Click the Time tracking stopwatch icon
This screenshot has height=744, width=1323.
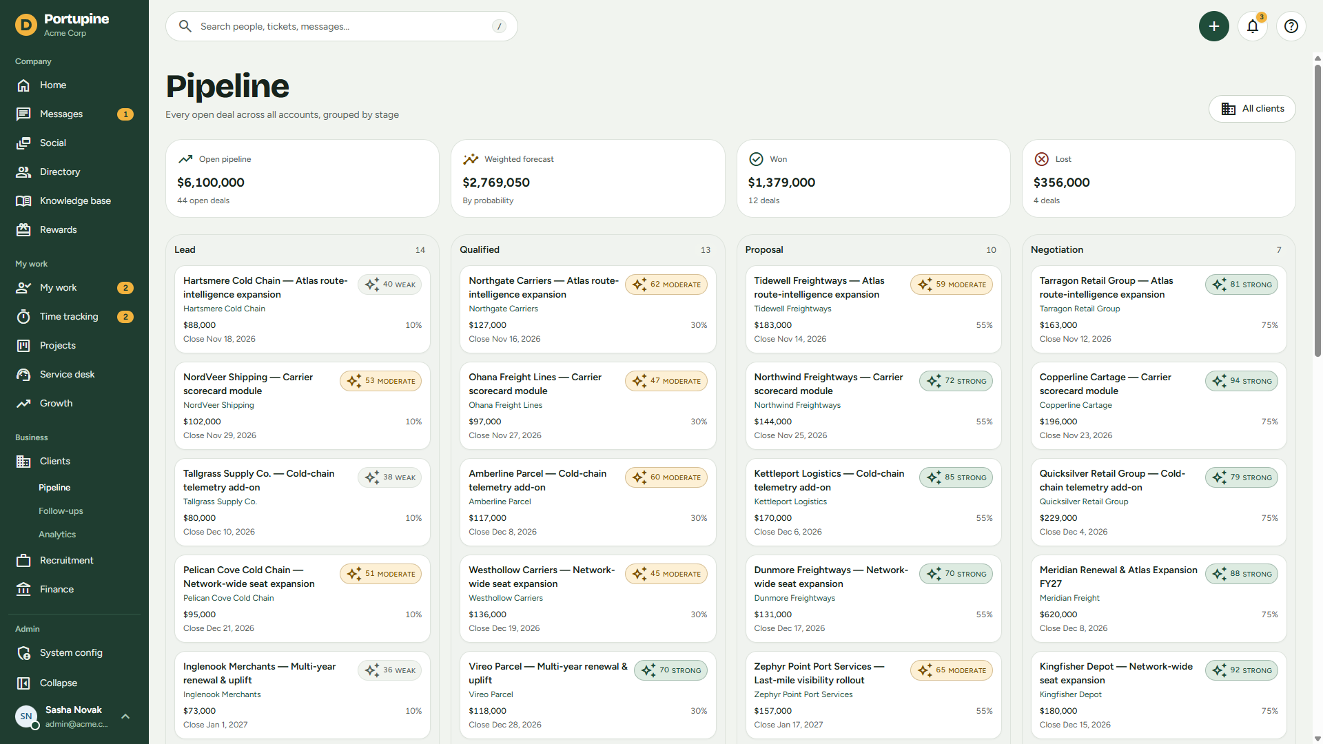[x=23, y=317]
